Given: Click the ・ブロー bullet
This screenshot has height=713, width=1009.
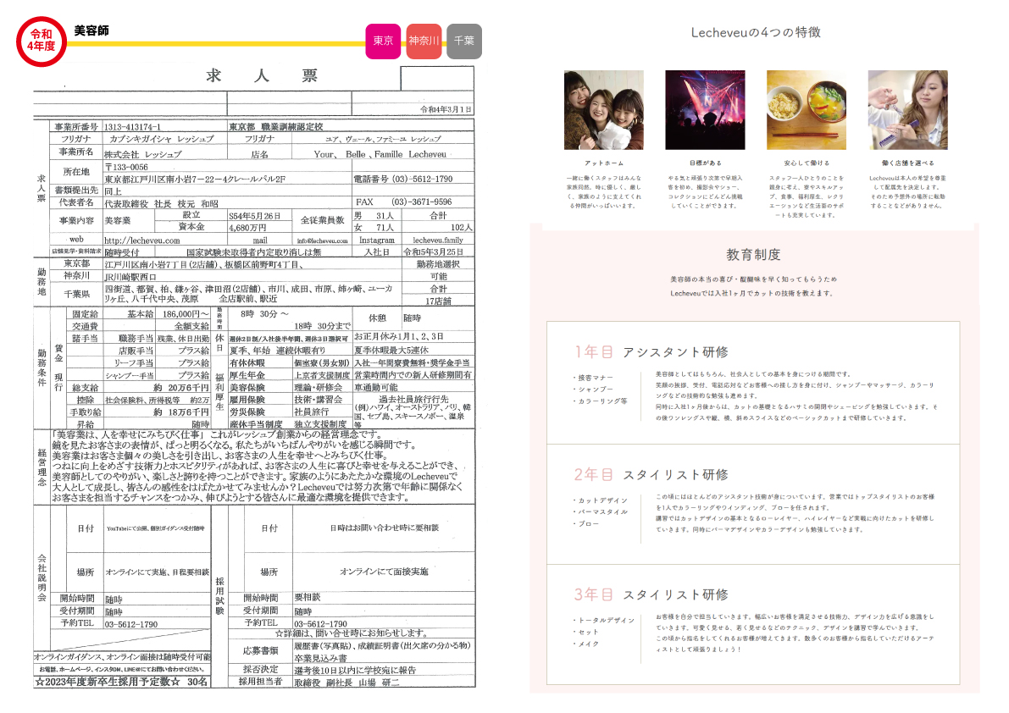Looking at the screenshot, I should (x=586, y=524).
